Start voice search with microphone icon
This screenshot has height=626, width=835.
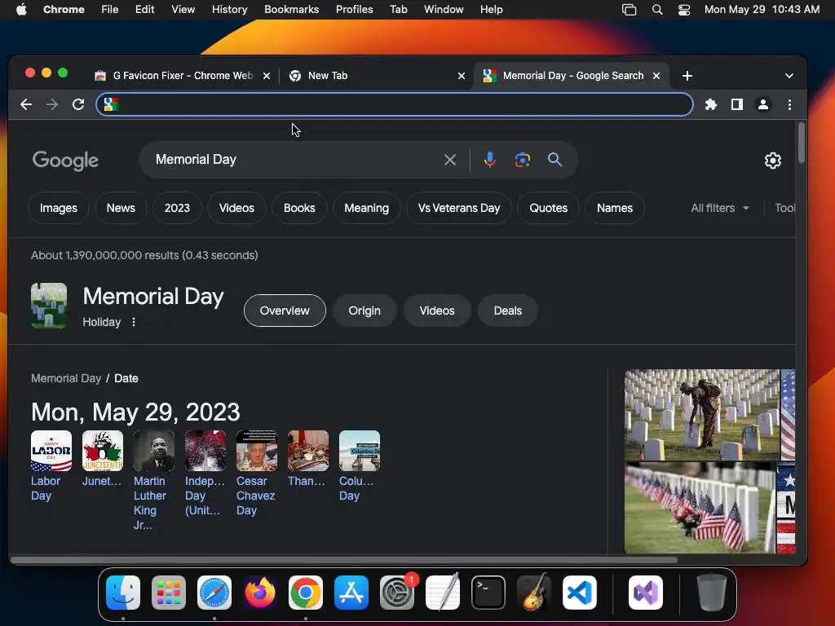tap(490, 160)
